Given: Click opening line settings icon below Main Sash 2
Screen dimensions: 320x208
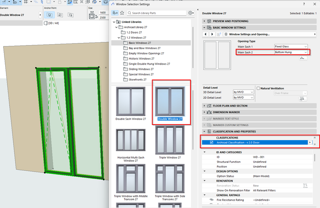Looking at the screenshot, I should point(303,58).
